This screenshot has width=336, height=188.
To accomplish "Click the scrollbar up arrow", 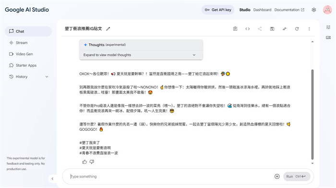I will (312, 42).
